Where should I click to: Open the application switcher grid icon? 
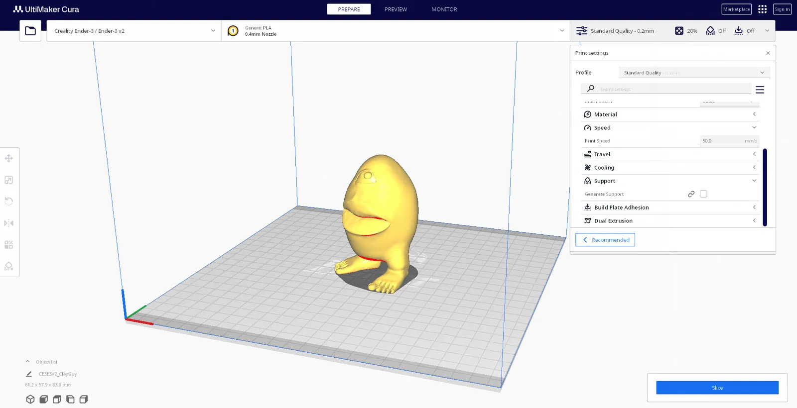[x=762, y=9]
